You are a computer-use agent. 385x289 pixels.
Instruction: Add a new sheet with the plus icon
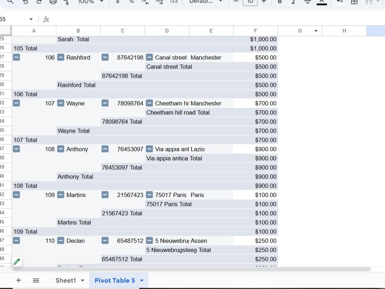(18, 281)
